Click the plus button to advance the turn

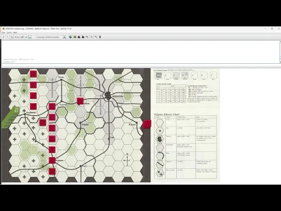(x=64, y=37)
